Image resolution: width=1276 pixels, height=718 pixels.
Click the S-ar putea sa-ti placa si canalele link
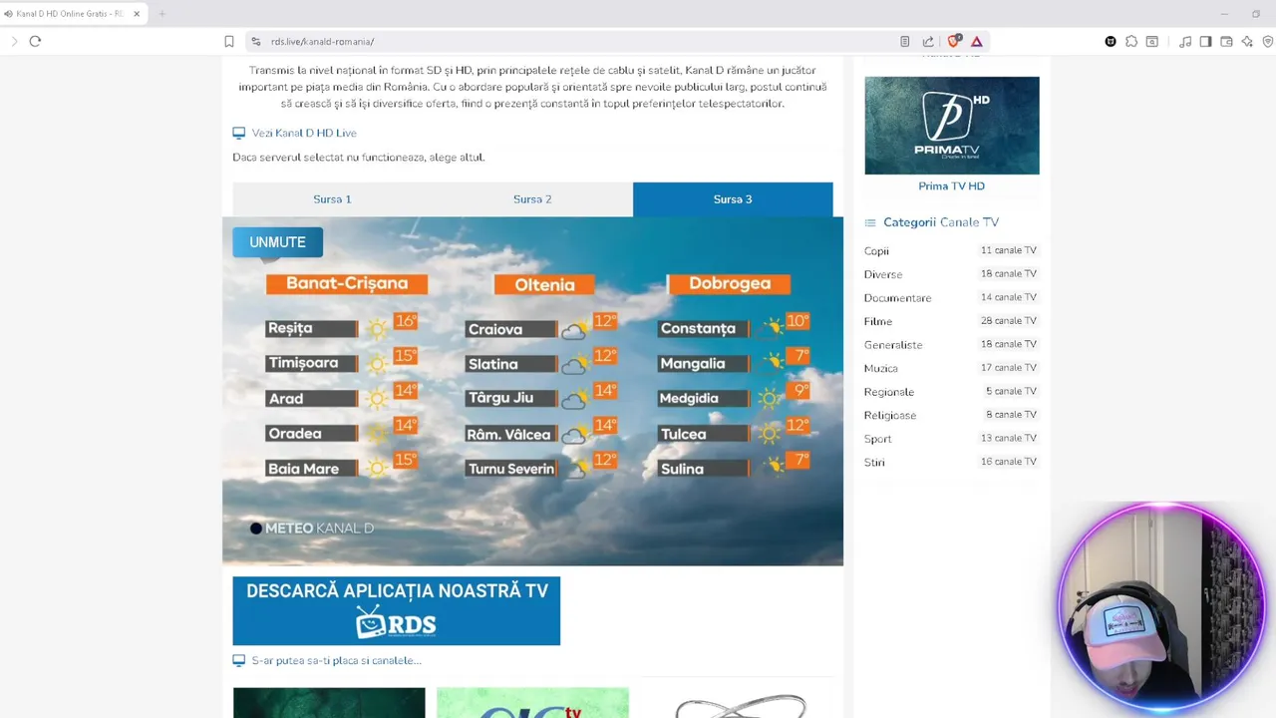coord(336,660)
